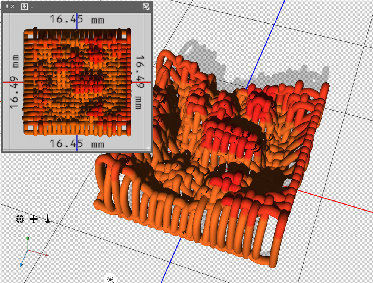Click the save/export download icon in panel header
The width and height of the screenshot is (373, 283).
pyautogui.click(x=24, y=7)
